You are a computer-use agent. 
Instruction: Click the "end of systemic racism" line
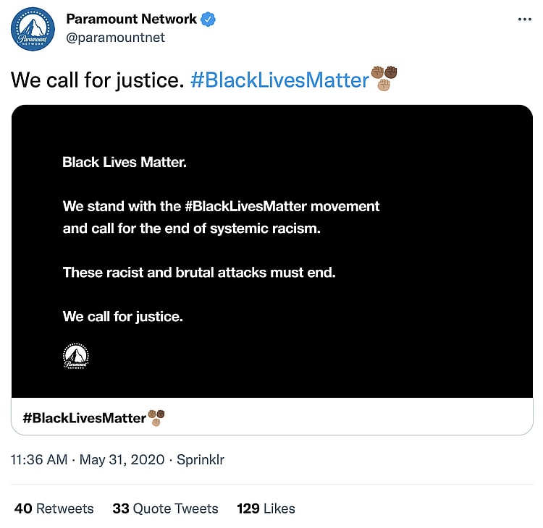click(191, 230)
